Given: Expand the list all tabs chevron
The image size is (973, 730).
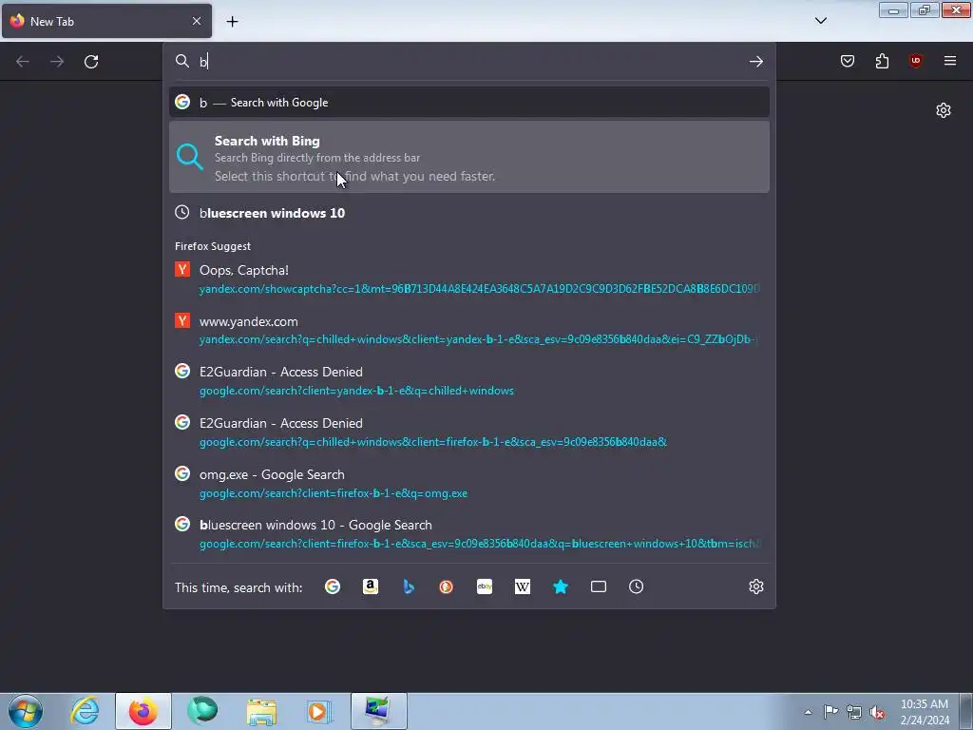Looking at the screenshot, I should 821,21.
